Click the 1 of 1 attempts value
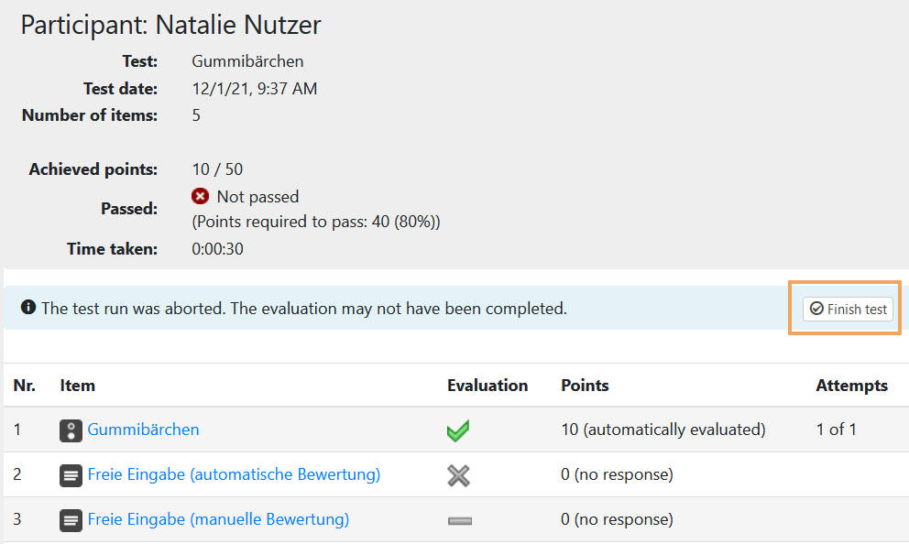Screen dimensions: 909x544 point(836,430)
